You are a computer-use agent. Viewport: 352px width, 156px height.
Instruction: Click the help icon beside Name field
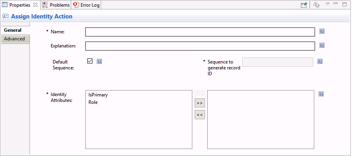click(322, 31)
